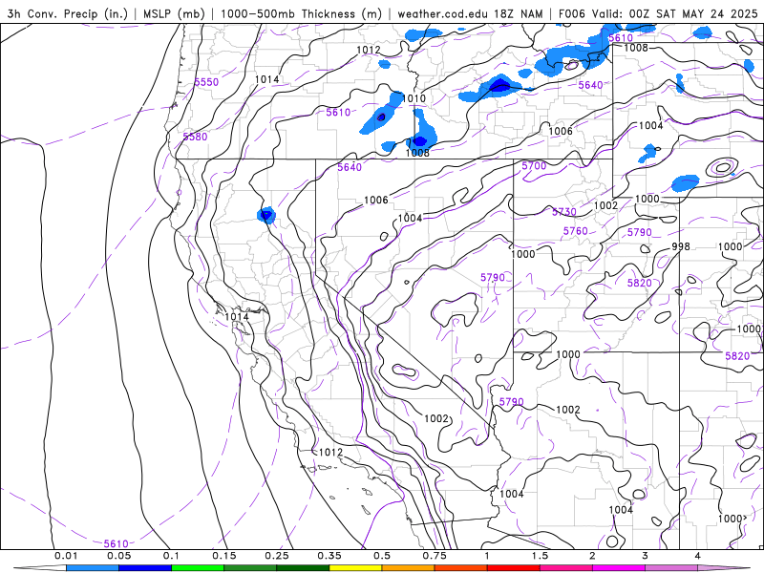This screenshot has width=764, height=573.
Task: Pick the bright green 0.1–0.15 legend swatch
Action: tap(198, 568)
